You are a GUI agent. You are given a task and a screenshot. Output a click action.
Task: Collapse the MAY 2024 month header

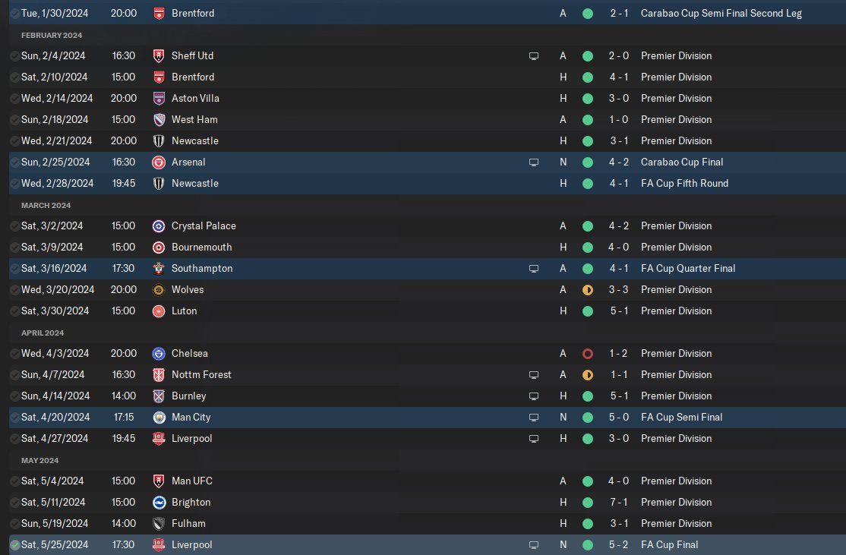coord(40,461)
